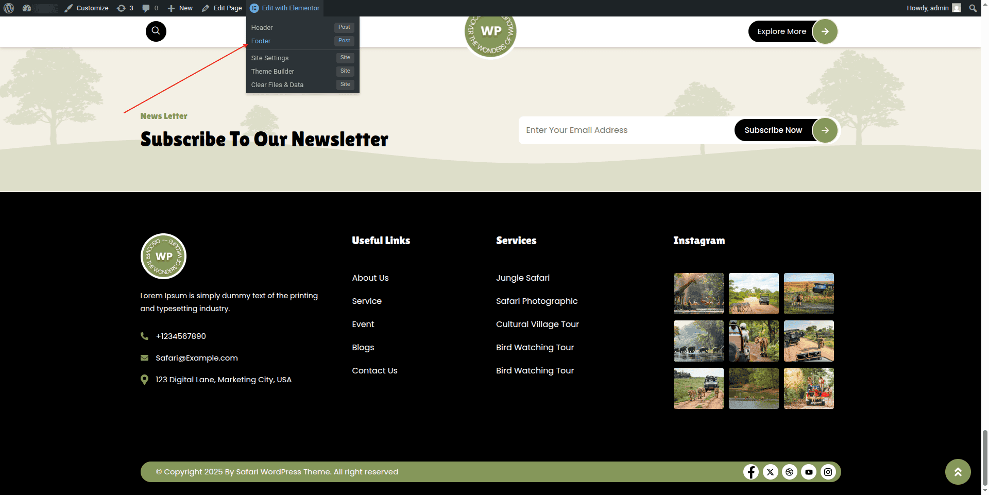This screenshot has height=495, width=989.
Task: Click the admin bar search magnifier icon
Action: (973, 8)
